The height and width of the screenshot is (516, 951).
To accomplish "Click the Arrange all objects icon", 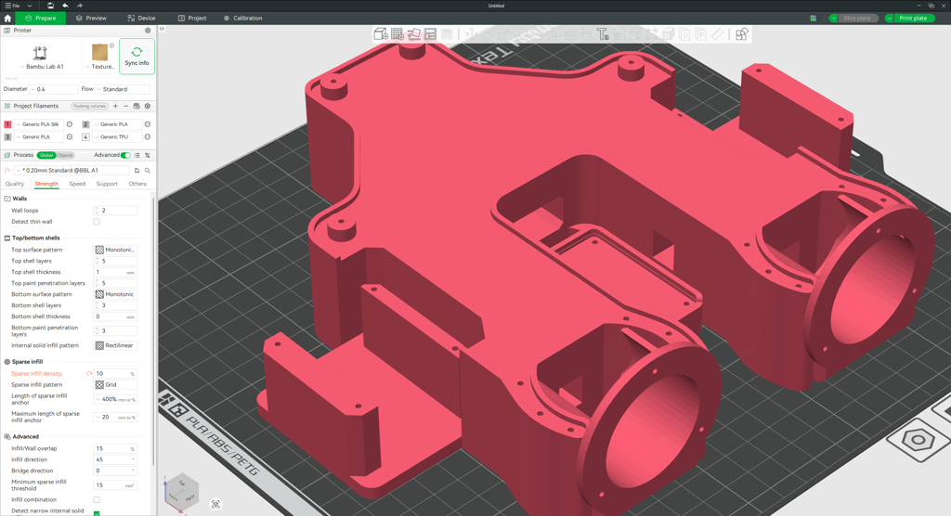I will coord(430,34).
